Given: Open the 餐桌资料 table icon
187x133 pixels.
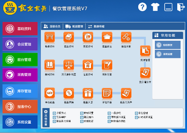Looking at the screenshot, I should [x=49, y=37].
